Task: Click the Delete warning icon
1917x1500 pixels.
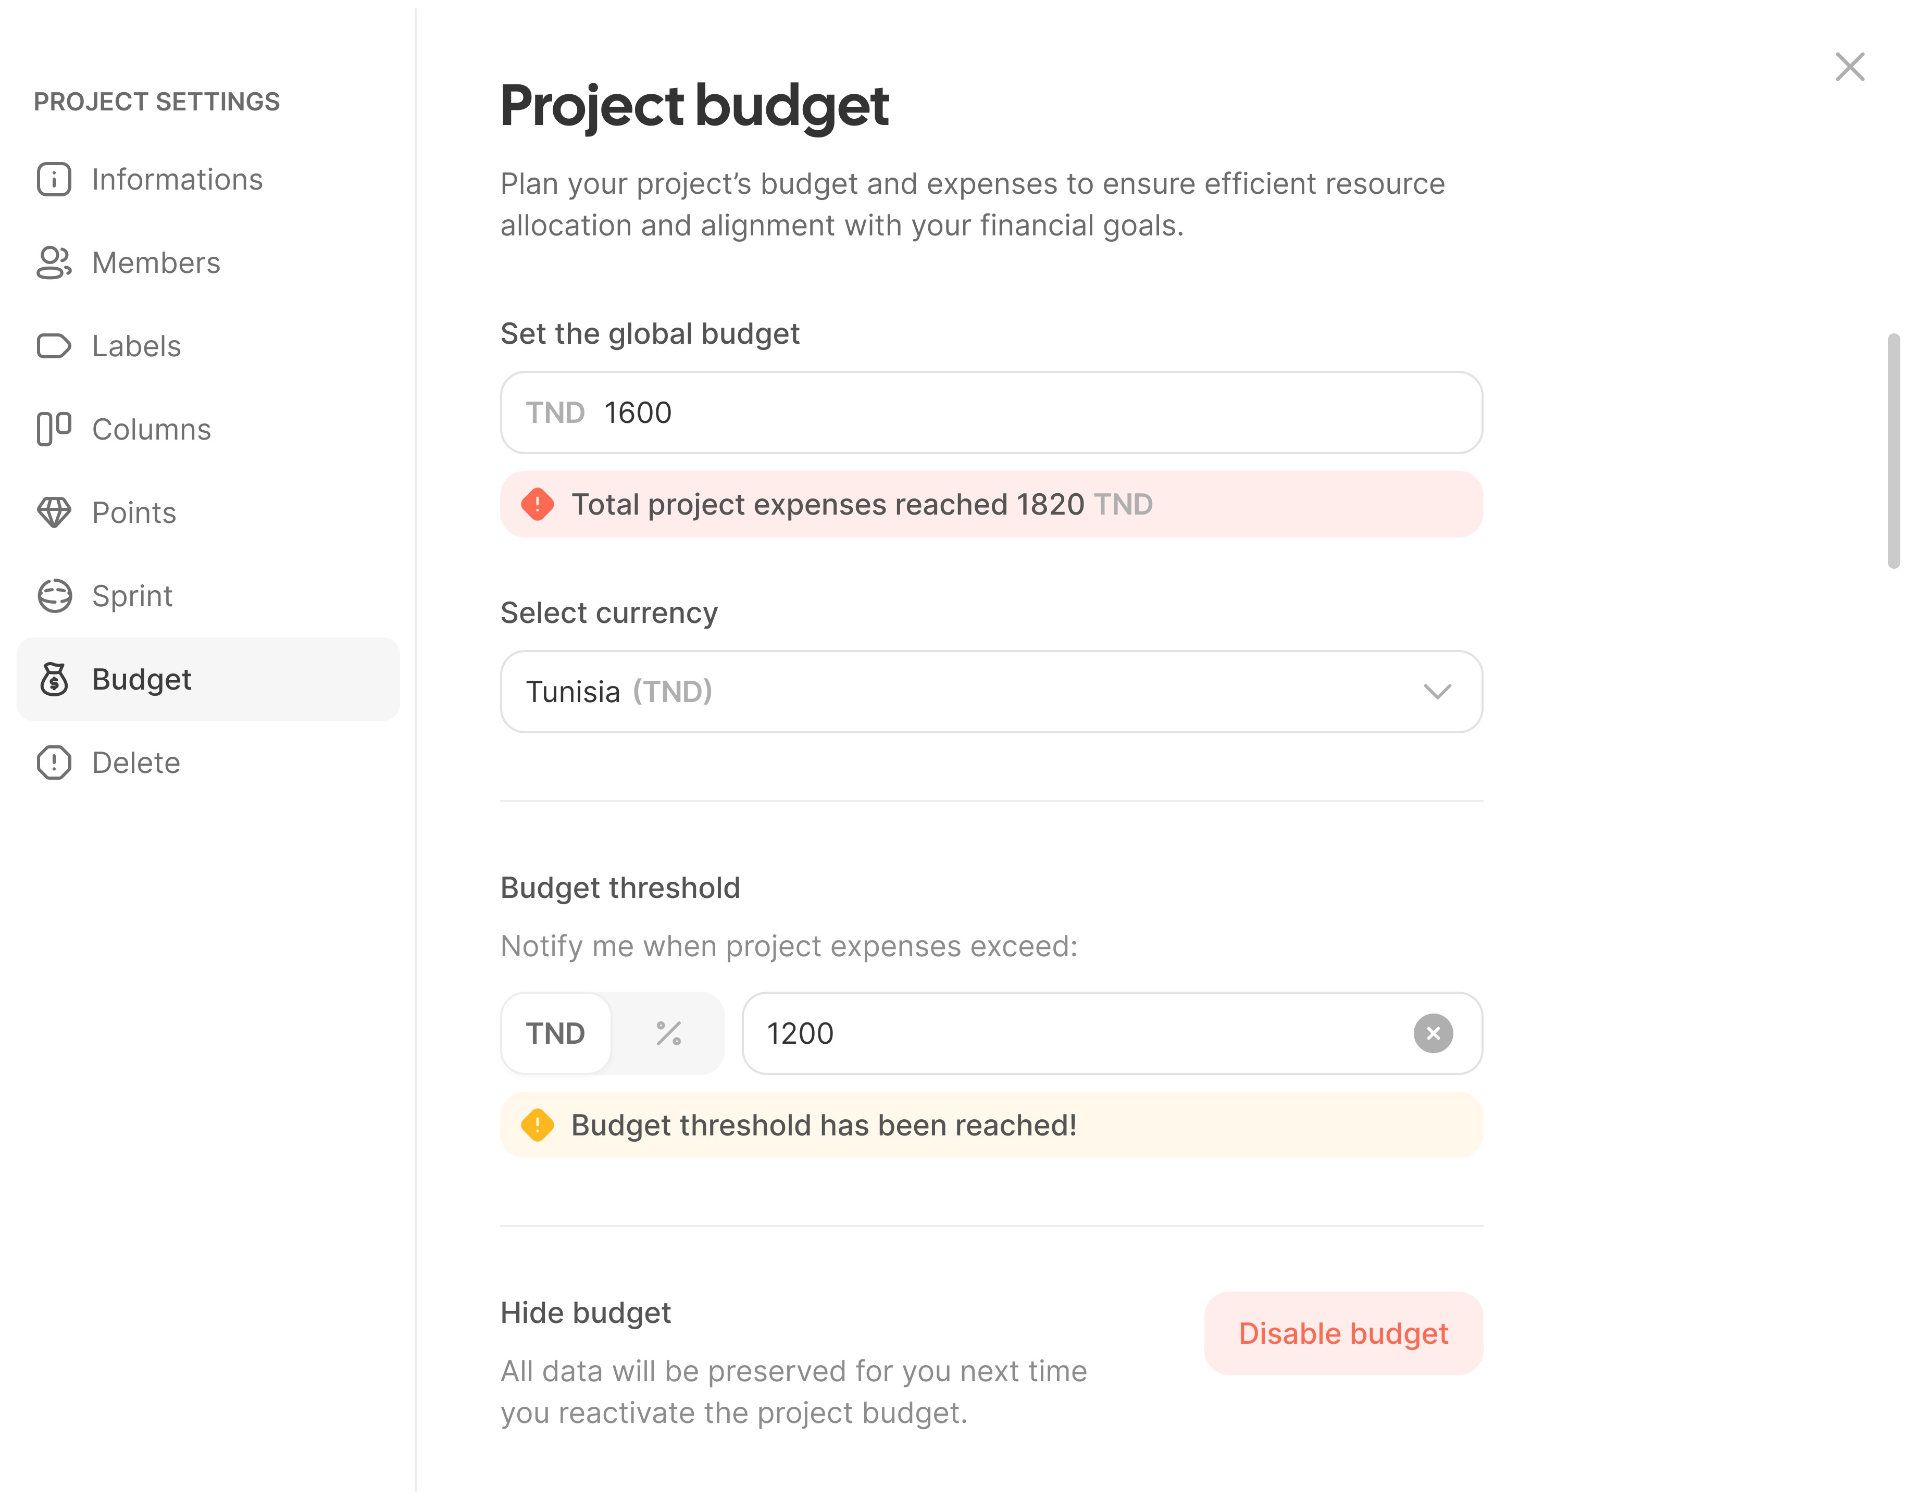Action: 54,763
